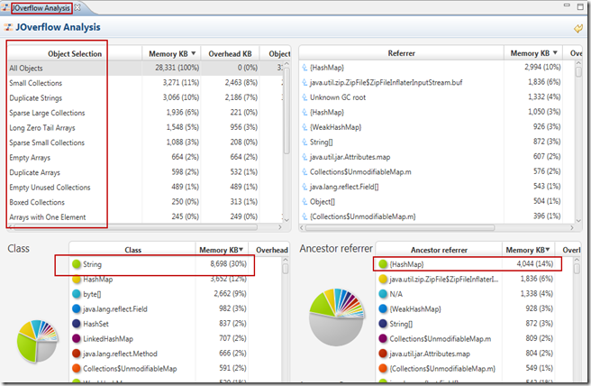Select the JOverflow Analysis tab
The image size is (591, 386).
point(41,8)
